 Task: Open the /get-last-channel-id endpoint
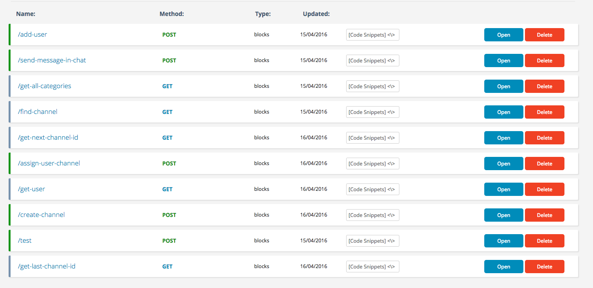tap(503, 267)
